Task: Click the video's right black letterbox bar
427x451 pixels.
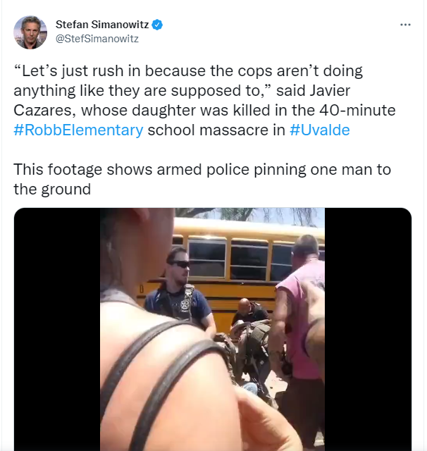Action: tap(368, 329)
